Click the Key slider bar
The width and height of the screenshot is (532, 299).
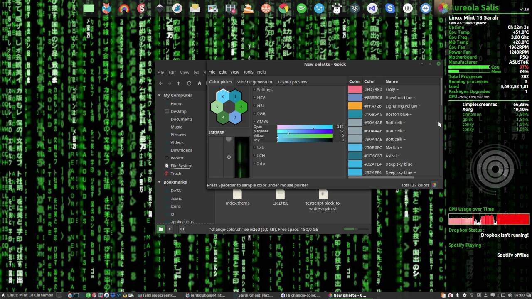[305, 140]
